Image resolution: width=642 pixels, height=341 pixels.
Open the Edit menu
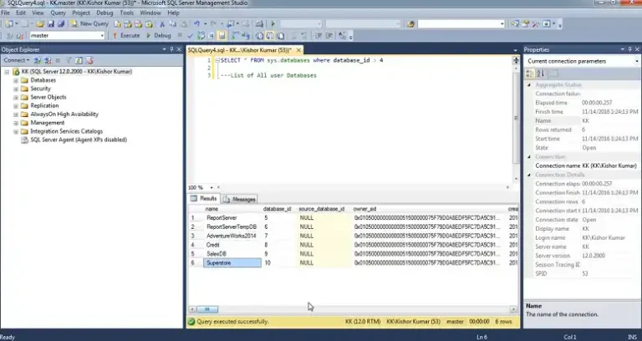tap(21, 13)
